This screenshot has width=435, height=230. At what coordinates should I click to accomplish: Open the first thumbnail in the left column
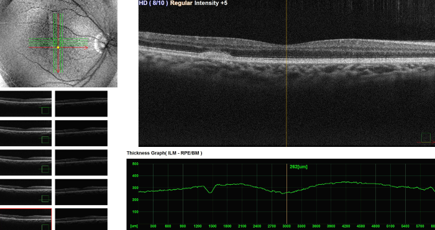[26, 104]
